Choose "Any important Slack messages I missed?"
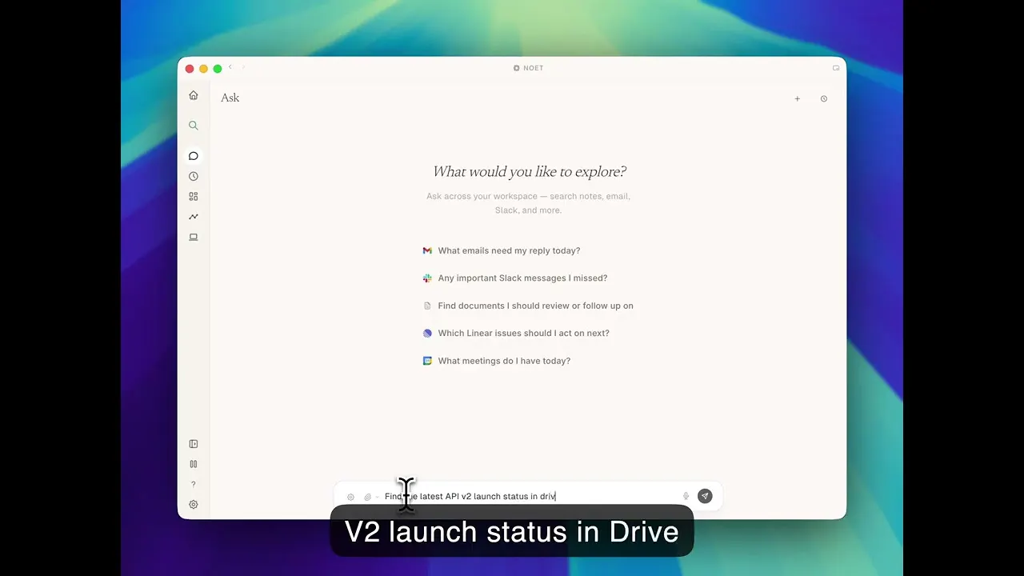This screenshot has height=576, width=1024. click(515, 278)
